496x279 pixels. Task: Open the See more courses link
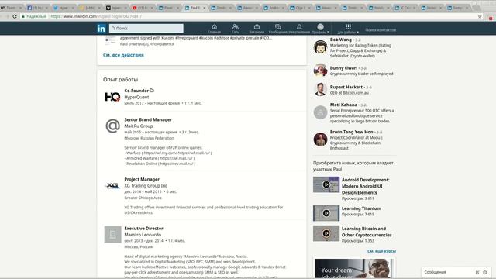pyautogui.click(x=381, y=251)
